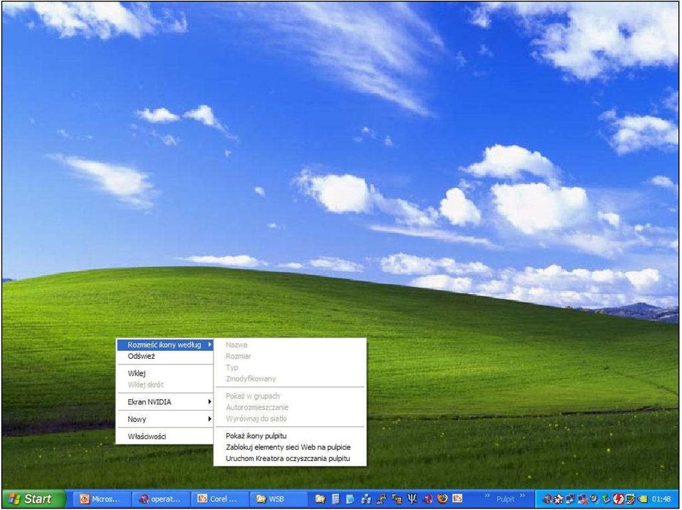Sort icons by Zmodyfikowany
This screenshot has height=510, width=682.
point(290,379)
